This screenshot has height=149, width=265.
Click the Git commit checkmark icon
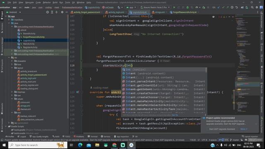(x=223, y=7)
